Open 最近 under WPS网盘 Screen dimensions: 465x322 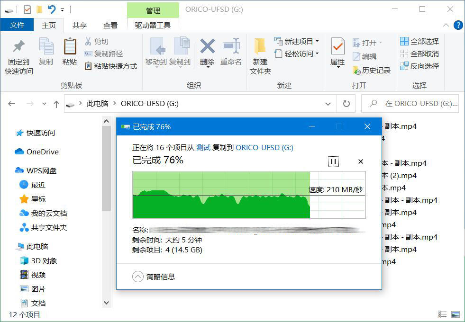coord(32,185)
